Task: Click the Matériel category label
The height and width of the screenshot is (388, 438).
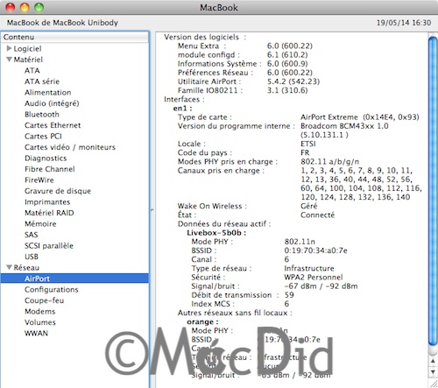Action: (28, 60)
